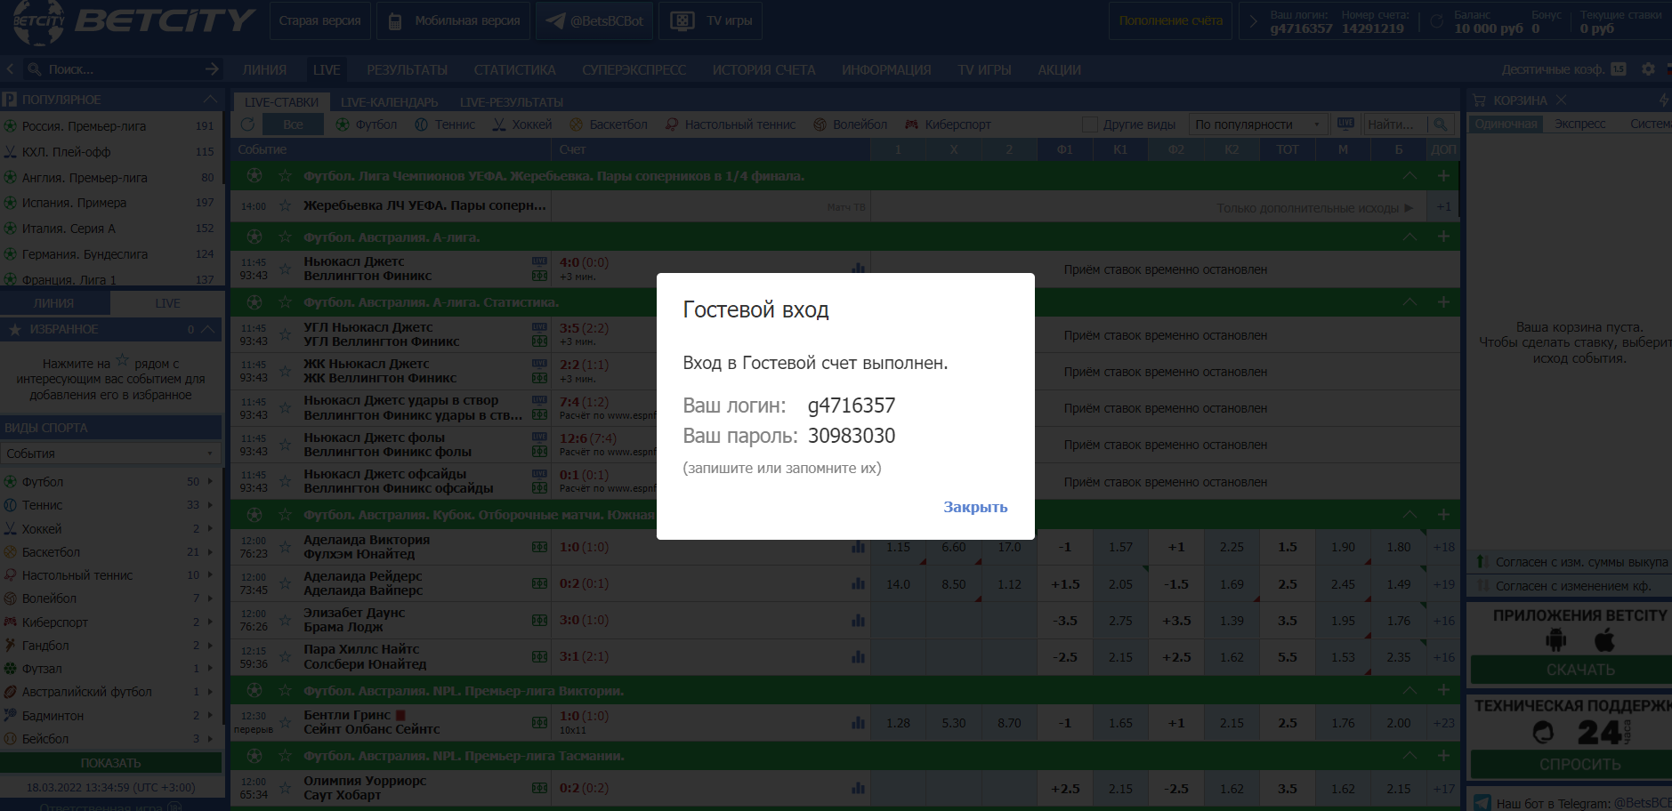Collapse the ИЗБРАННОЕ section

click(x=208, y=329)
